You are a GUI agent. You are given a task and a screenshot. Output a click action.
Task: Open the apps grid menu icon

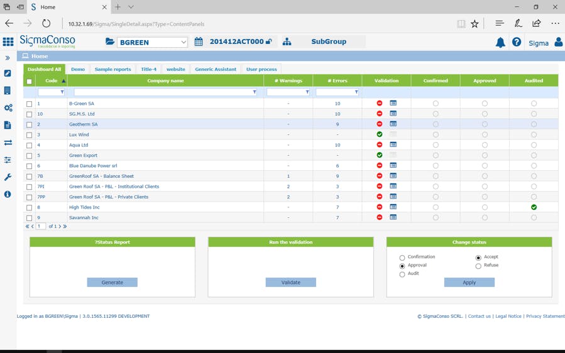8,42
